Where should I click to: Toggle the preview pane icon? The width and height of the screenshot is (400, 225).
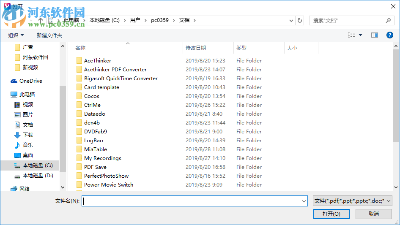tap(375, 35)
